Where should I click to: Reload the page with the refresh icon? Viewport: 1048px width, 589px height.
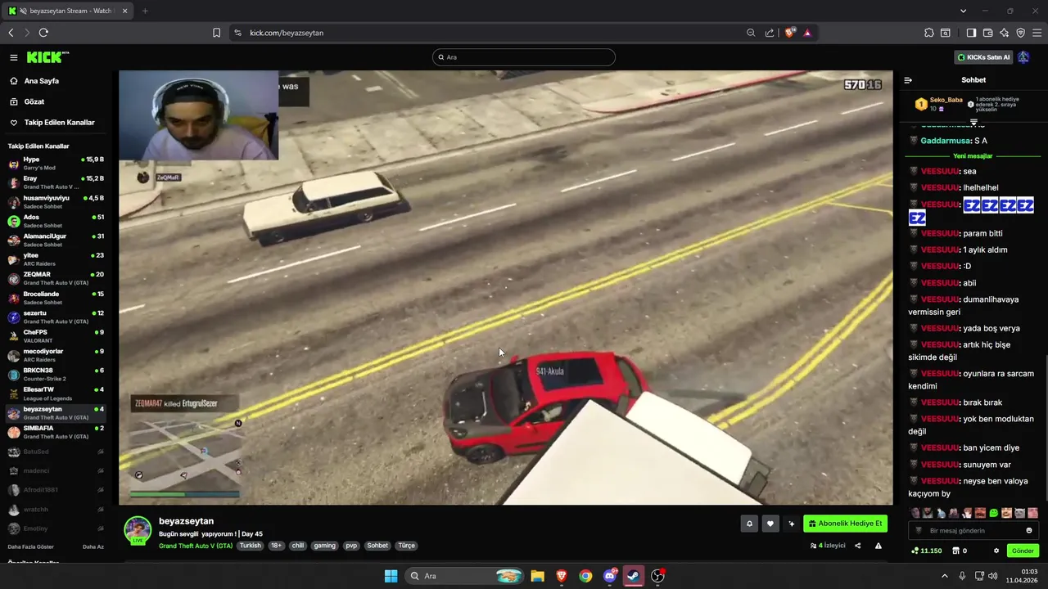tap(43, 33)
